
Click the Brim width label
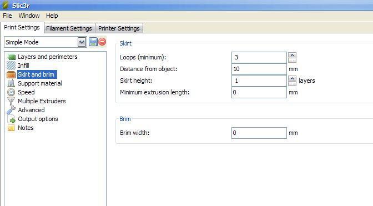[x=135, y=133]
